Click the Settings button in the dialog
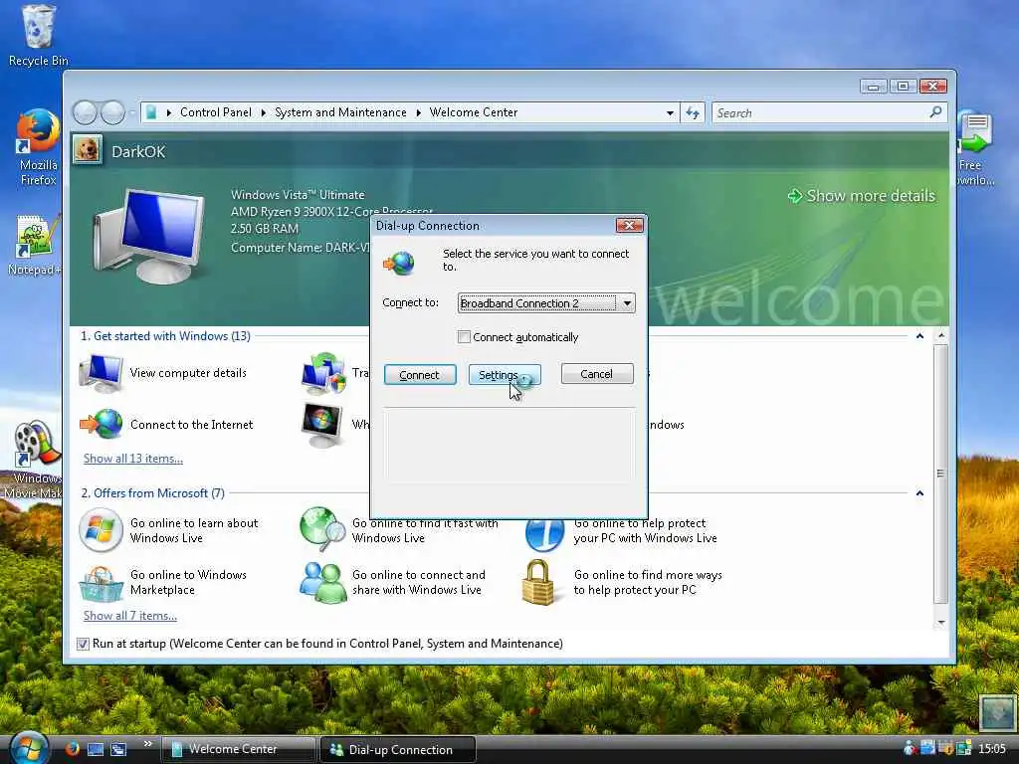This screenshot has width=1019, height=764. [x=505, y=375]
